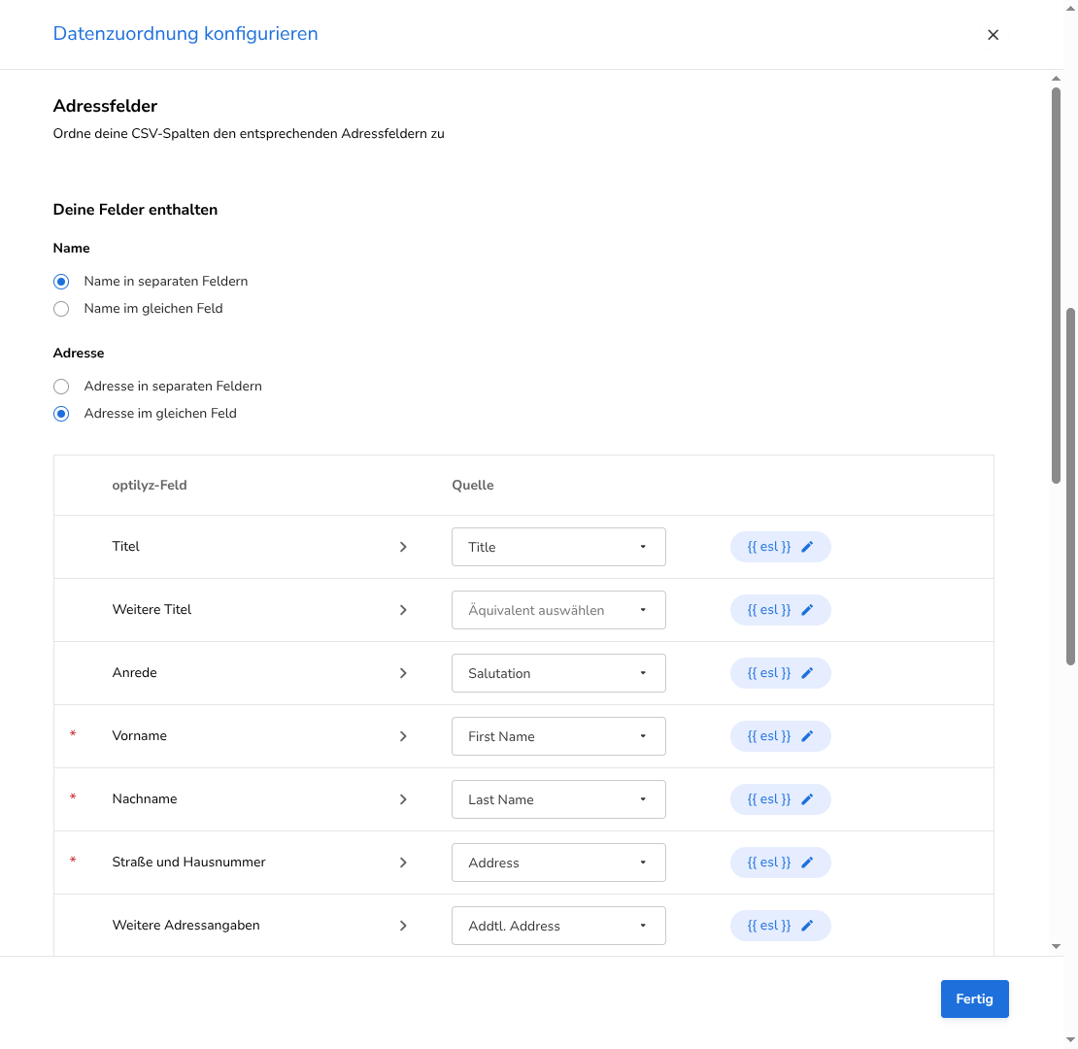Click the 'Straße und Hausnummer' field label

[188, 862]
